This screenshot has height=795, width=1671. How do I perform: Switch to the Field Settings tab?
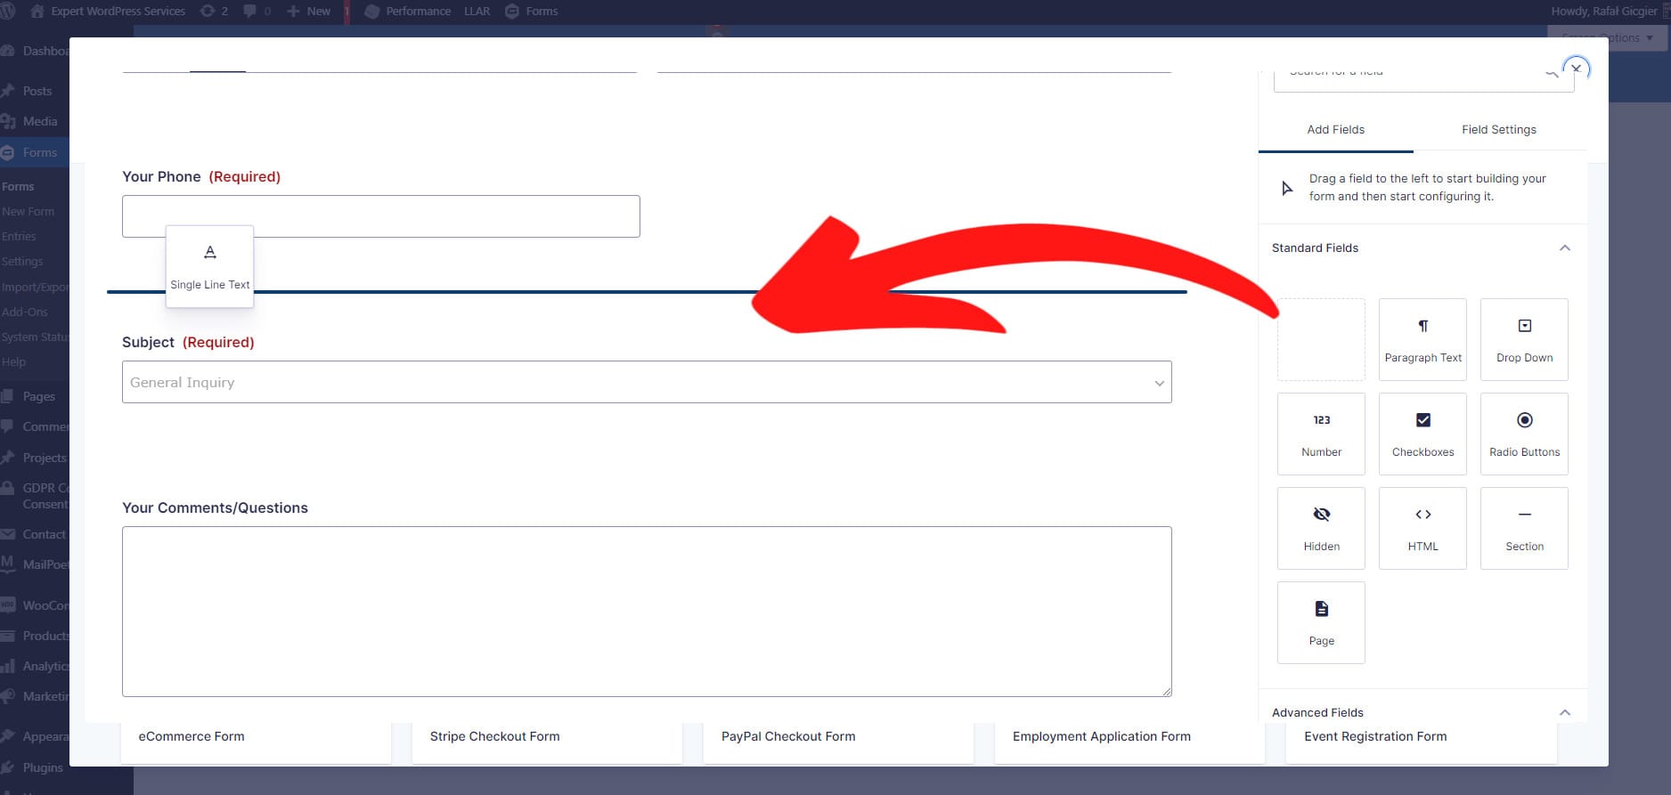tap(1498, 130)
